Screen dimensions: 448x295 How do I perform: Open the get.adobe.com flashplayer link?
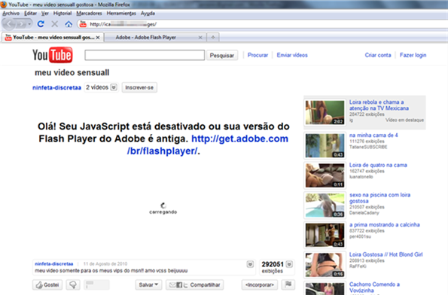pos(208,144)
